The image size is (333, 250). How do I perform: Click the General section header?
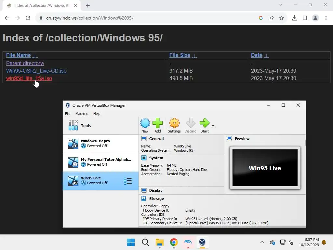point(156,139)
